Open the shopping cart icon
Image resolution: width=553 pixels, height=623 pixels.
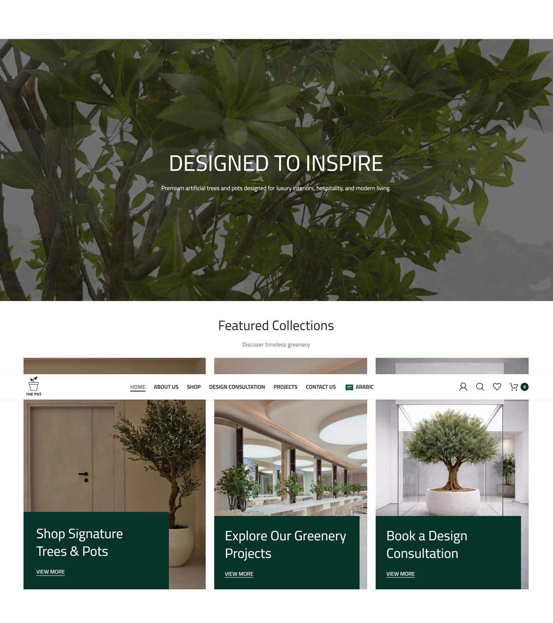pyautogui.click(x=514, y=387)
